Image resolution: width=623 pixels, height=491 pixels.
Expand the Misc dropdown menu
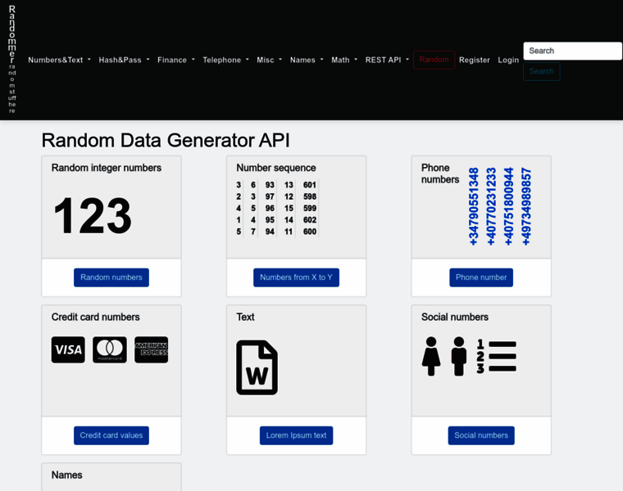click(270, 60)
